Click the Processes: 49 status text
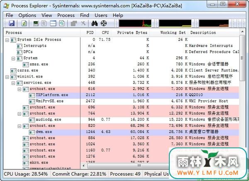249x181 pixels. pos(125,174)
